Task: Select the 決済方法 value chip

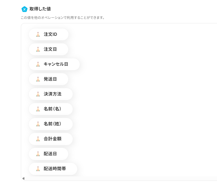Action: [x=51, y=94]
